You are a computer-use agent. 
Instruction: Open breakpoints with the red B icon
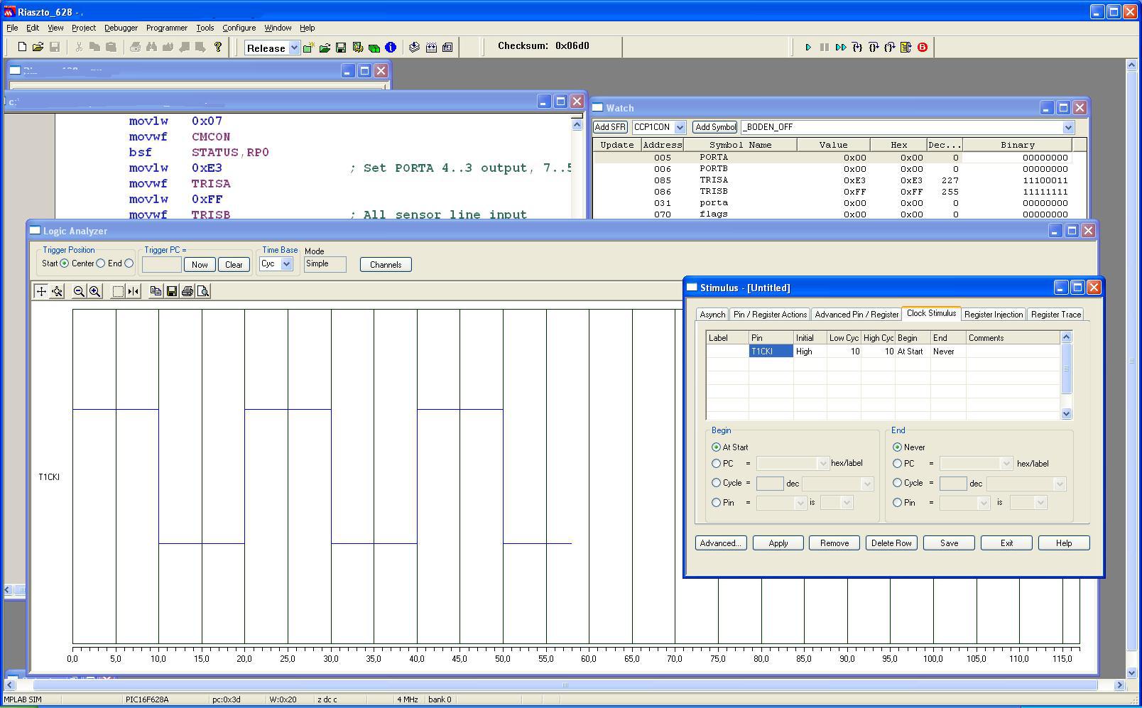(923, 48)
